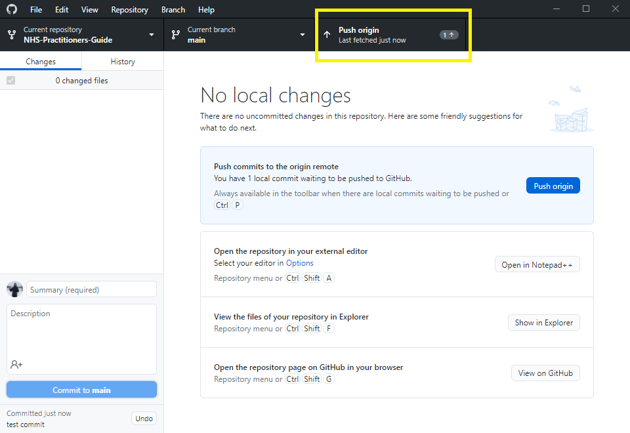
Task: Click the blue Push origin button
Action: (x=553, y=186)
